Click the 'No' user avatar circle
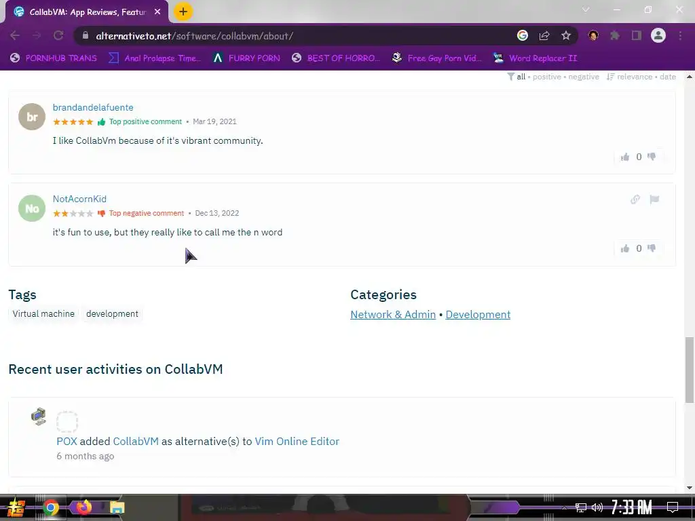 click(x=32, y=208)
